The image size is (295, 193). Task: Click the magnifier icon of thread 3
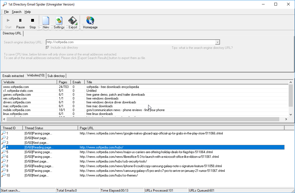click(x=3, y=142)
